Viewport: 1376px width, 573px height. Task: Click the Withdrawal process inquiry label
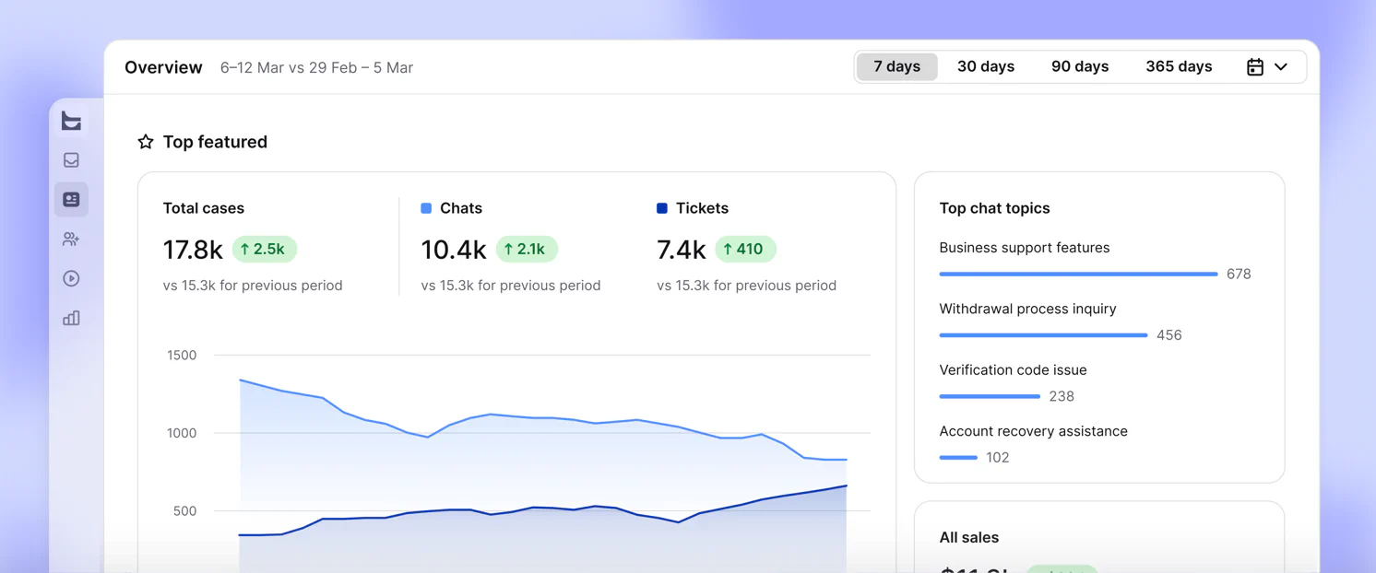[1027, 309]
